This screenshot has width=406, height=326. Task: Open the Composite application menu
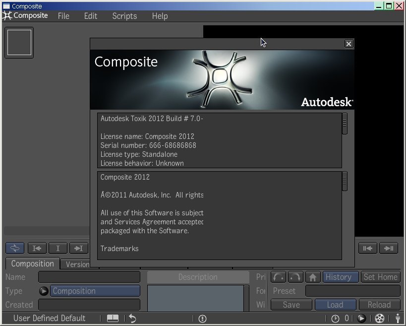point(30,15)
